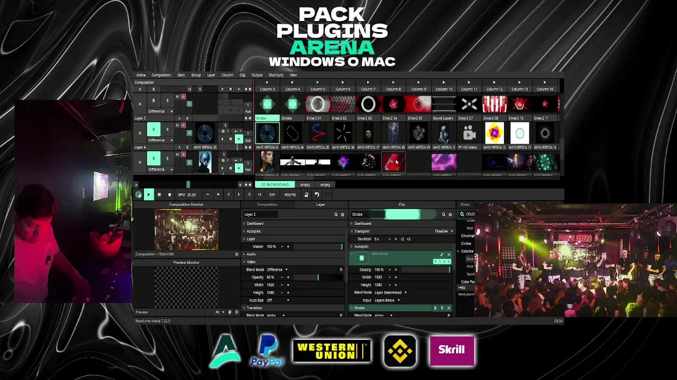Adjust Layer Master slider
Viewport: 677px width, 380px height.
click(318, 247)
